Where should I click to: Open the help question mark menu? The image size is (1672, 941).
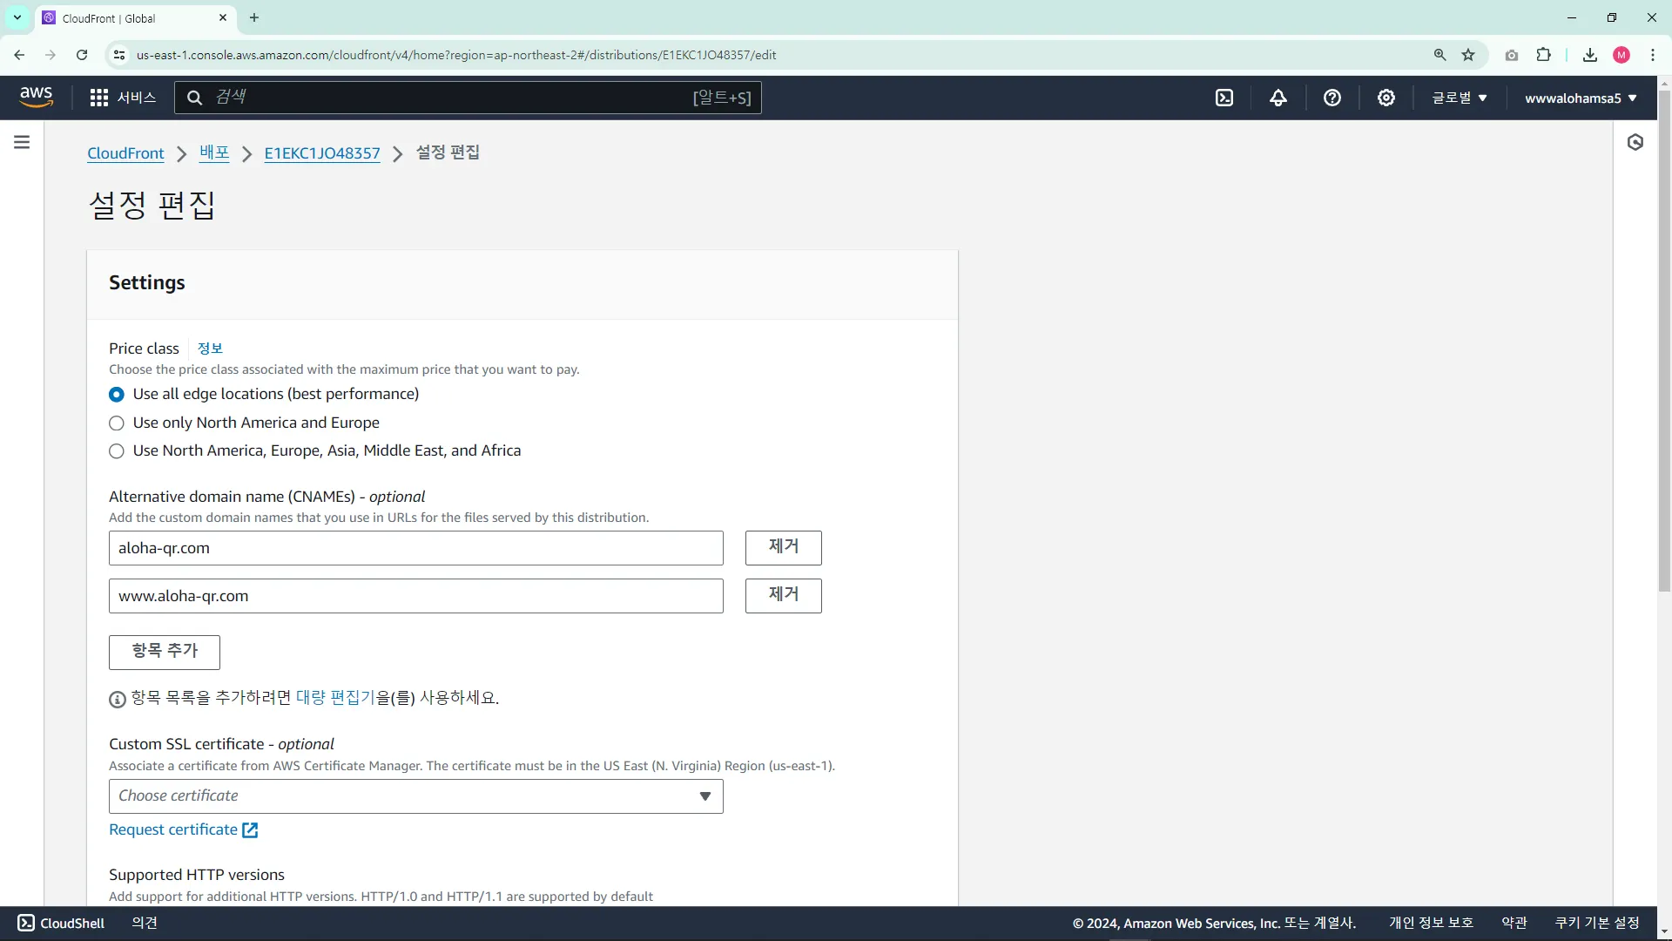[1332, 98]
